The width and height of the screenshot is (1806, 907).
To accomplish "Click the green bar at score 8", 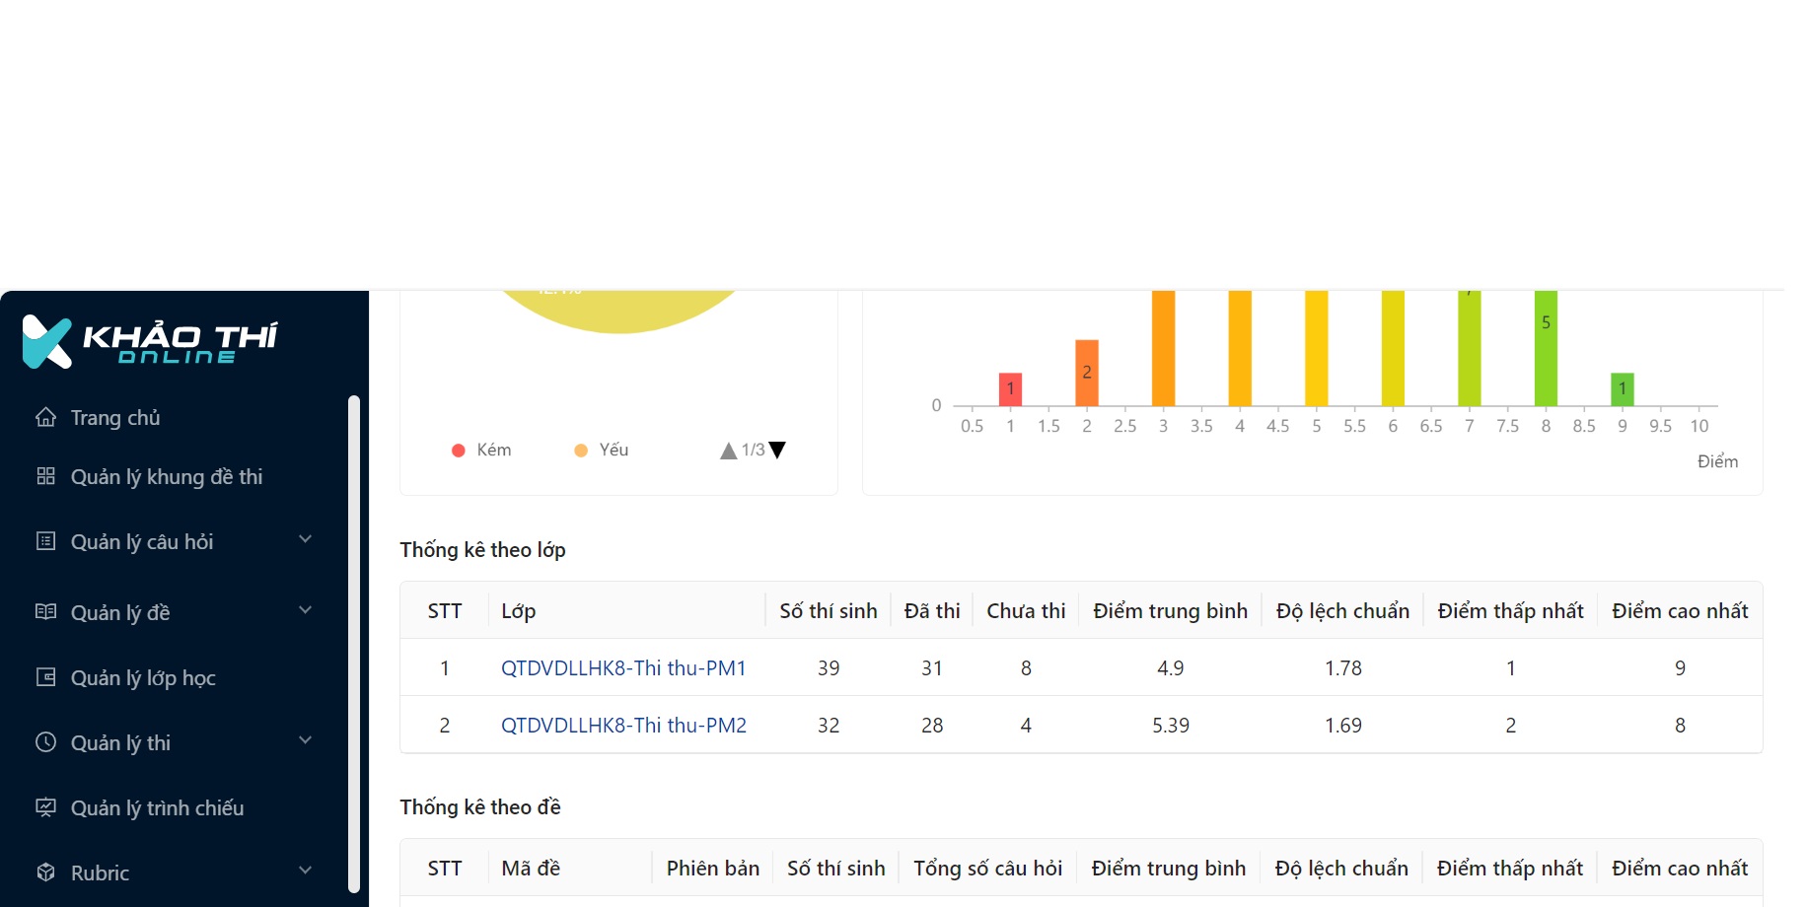I will pyautogui.click(x=1546, y=348).
